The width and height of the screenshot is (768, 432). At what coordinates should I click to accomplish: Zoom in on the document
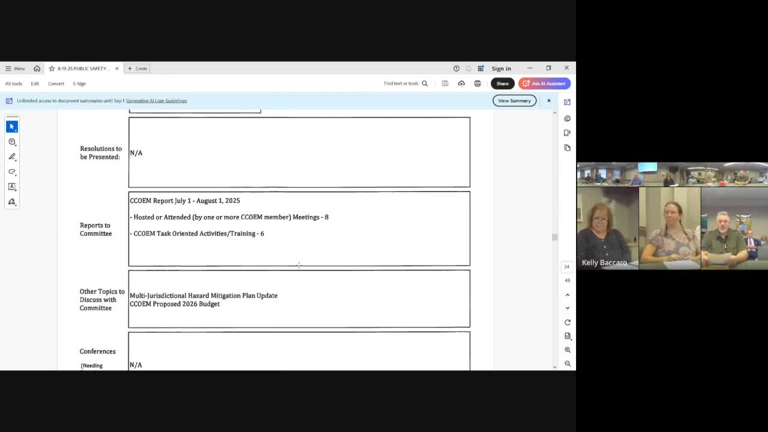pos(567,350)
